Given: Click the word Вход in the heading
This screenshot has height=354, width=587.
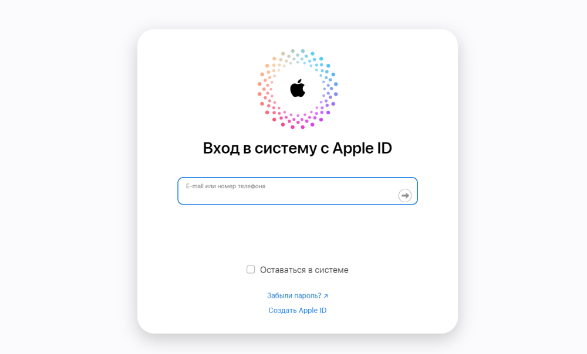Looking at the screenshot, I should tap(221, 148).
